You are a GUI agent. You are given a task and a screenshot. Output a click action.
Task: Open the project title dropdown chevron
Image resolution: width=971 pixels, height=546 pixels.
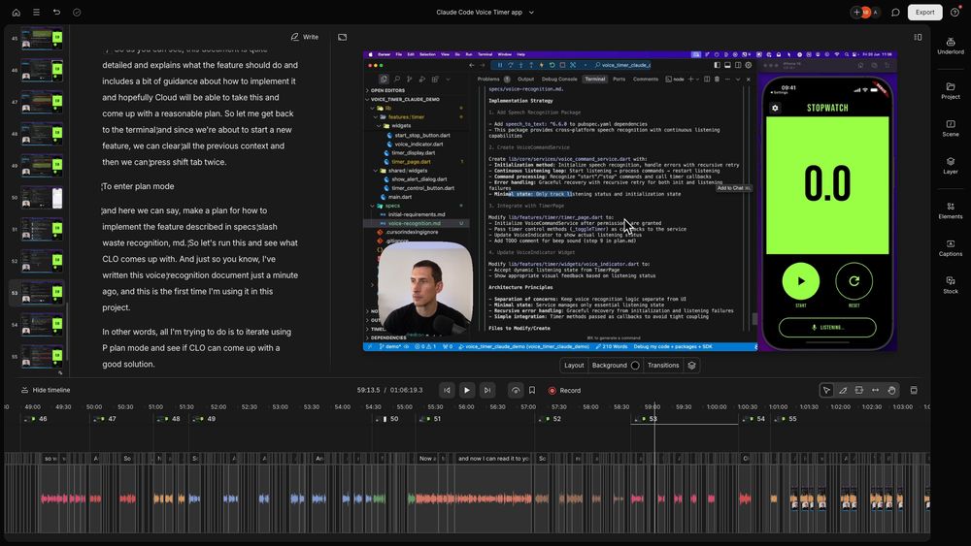coord(531,13)
